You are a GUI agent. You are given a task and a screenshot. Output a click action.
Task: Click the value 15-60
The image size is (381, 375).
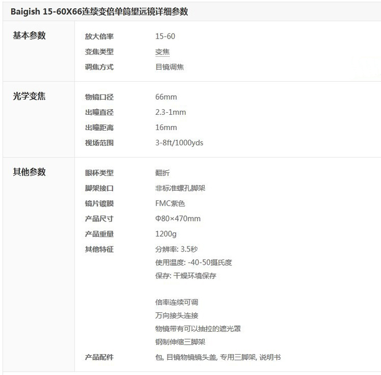pyautogui.click(x=165, y=37)
